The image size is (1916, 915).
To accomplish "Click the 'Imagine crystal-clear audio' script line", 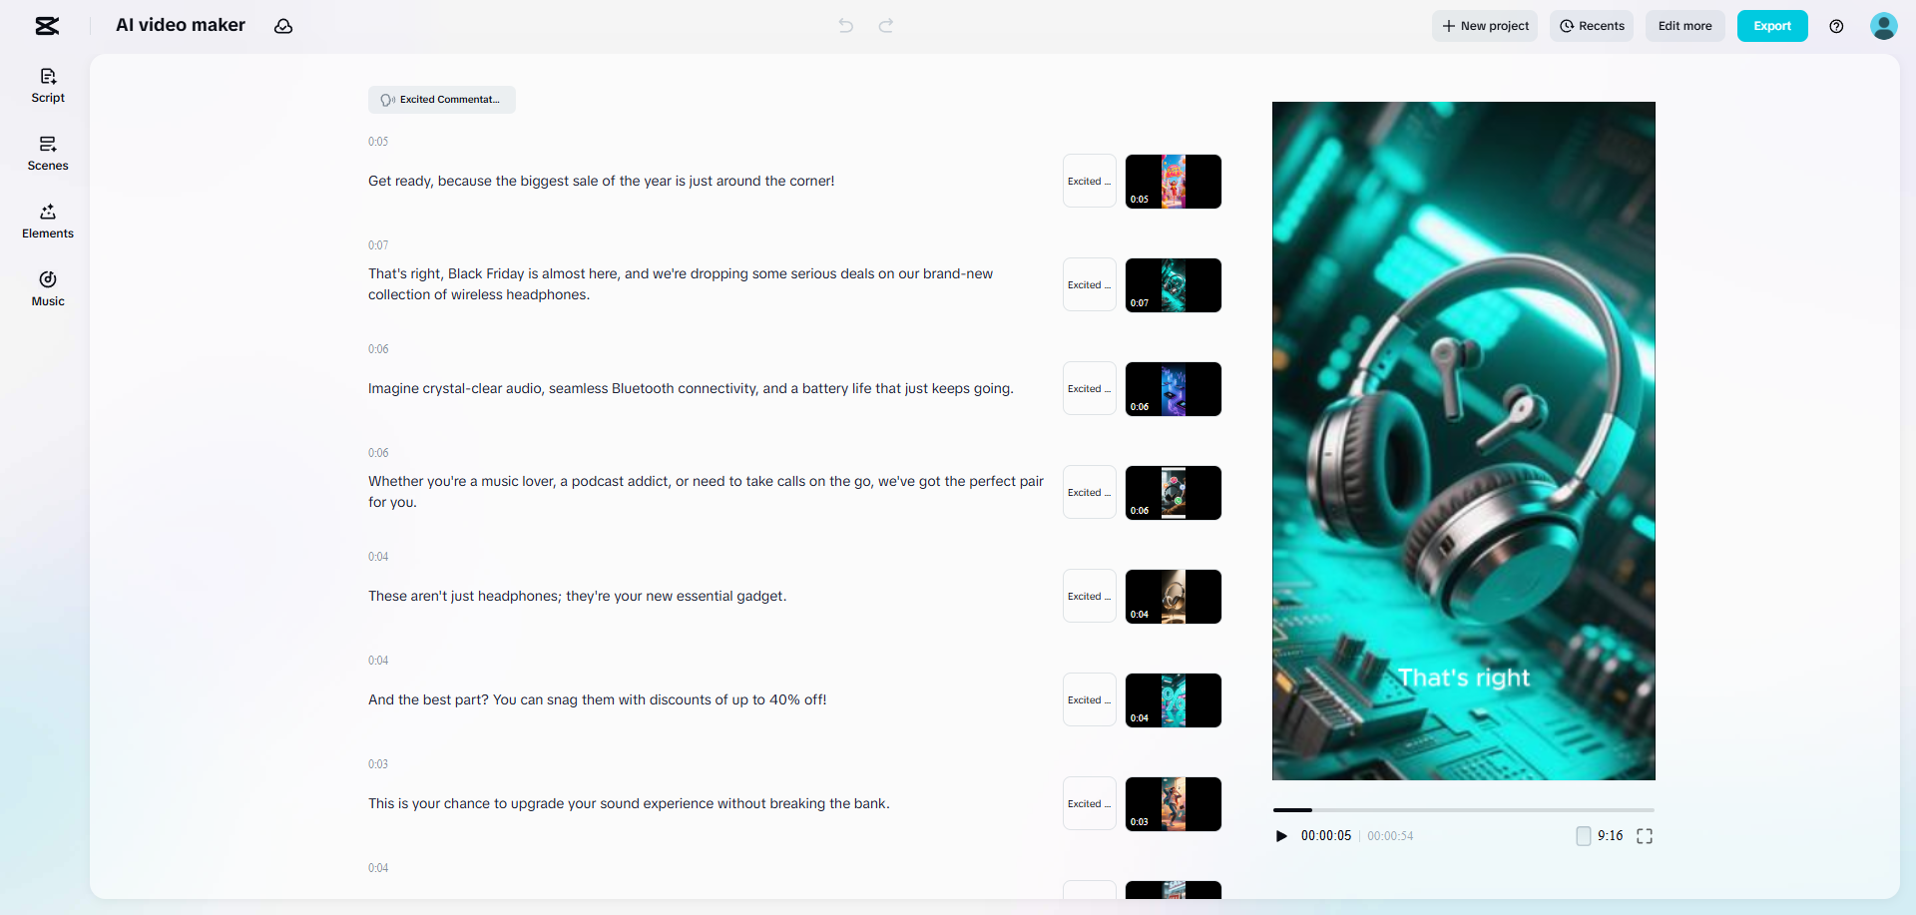I will [x=691, y=389].
